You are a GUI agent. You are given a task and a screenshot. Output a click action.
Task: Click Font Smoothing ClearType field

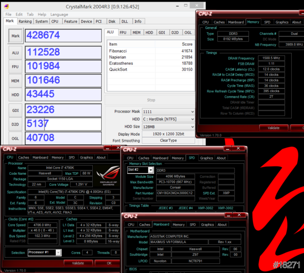(168, 140)
